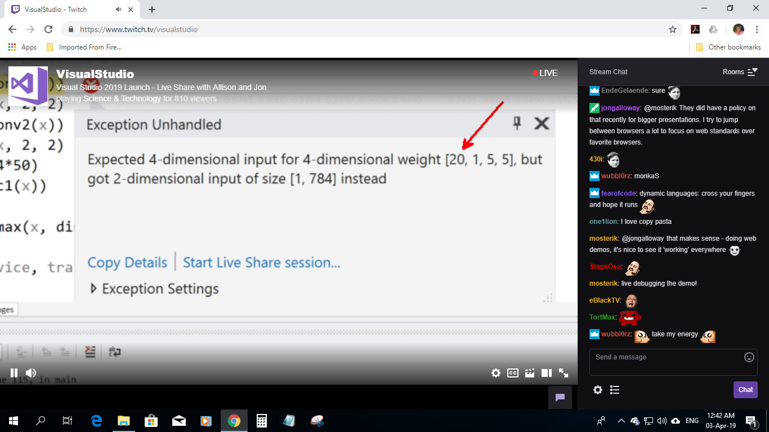The width and height of the screenshot is (769, 432).
Task: Click the purple chat bubble button below video
Action: point(560,397)
